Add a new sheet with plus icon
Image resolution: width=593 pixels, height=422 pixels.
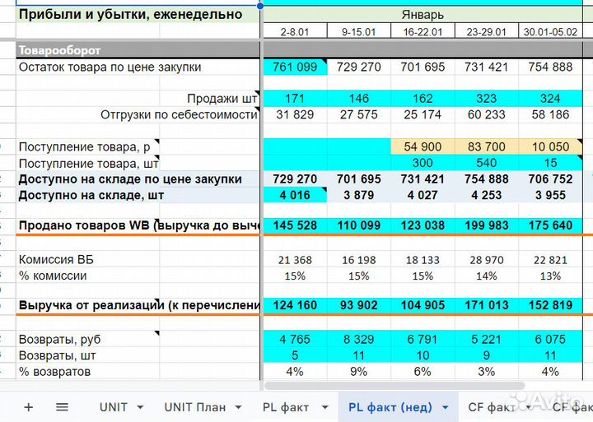(28, 407)
